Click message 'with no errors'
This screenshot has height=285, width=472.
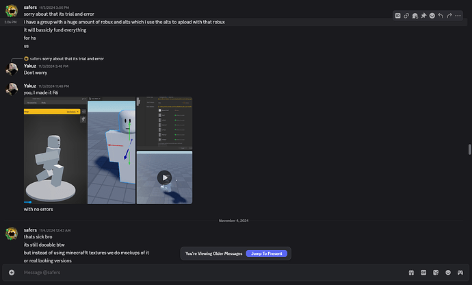pos(38,209)
